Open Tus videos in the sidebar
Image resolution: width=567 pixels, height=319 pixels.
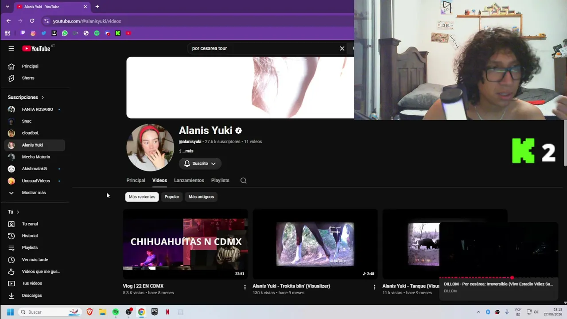[35, 284]
